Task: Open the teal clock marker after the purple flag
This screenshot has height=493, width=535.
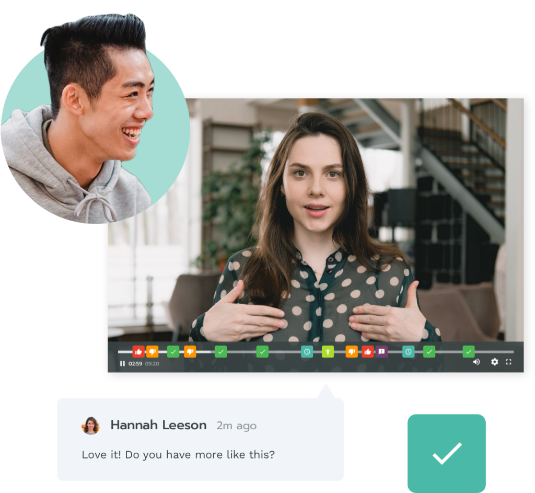Action: (409, 352)
